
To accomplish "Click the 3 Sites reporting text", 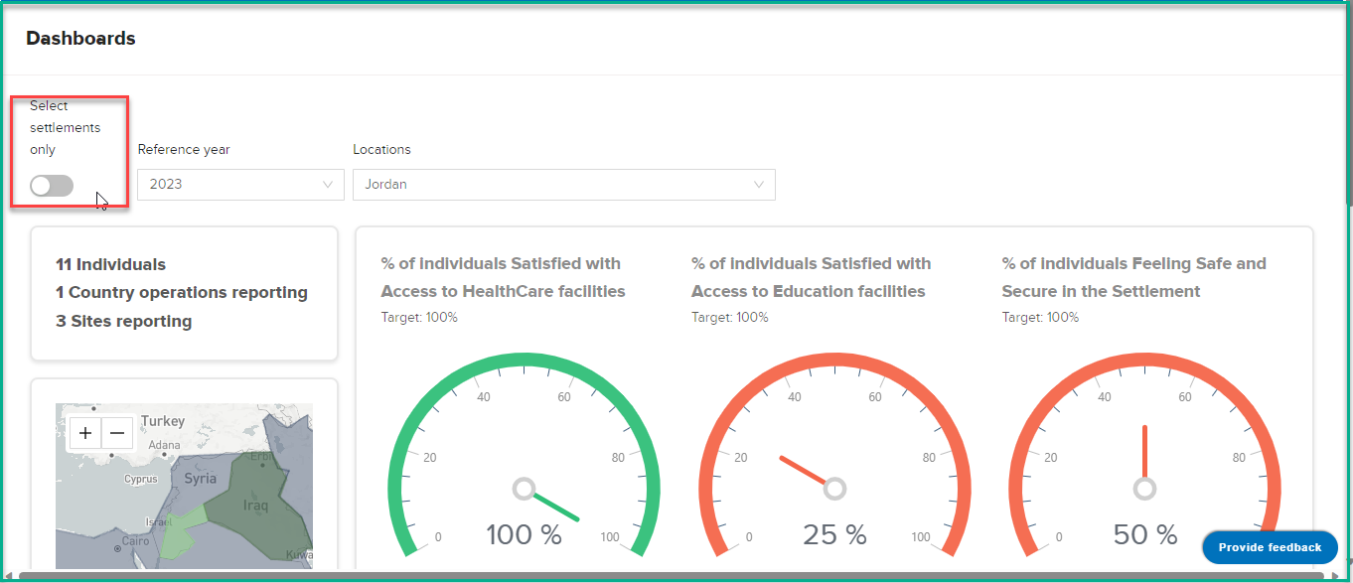I will tap(124, 321).
